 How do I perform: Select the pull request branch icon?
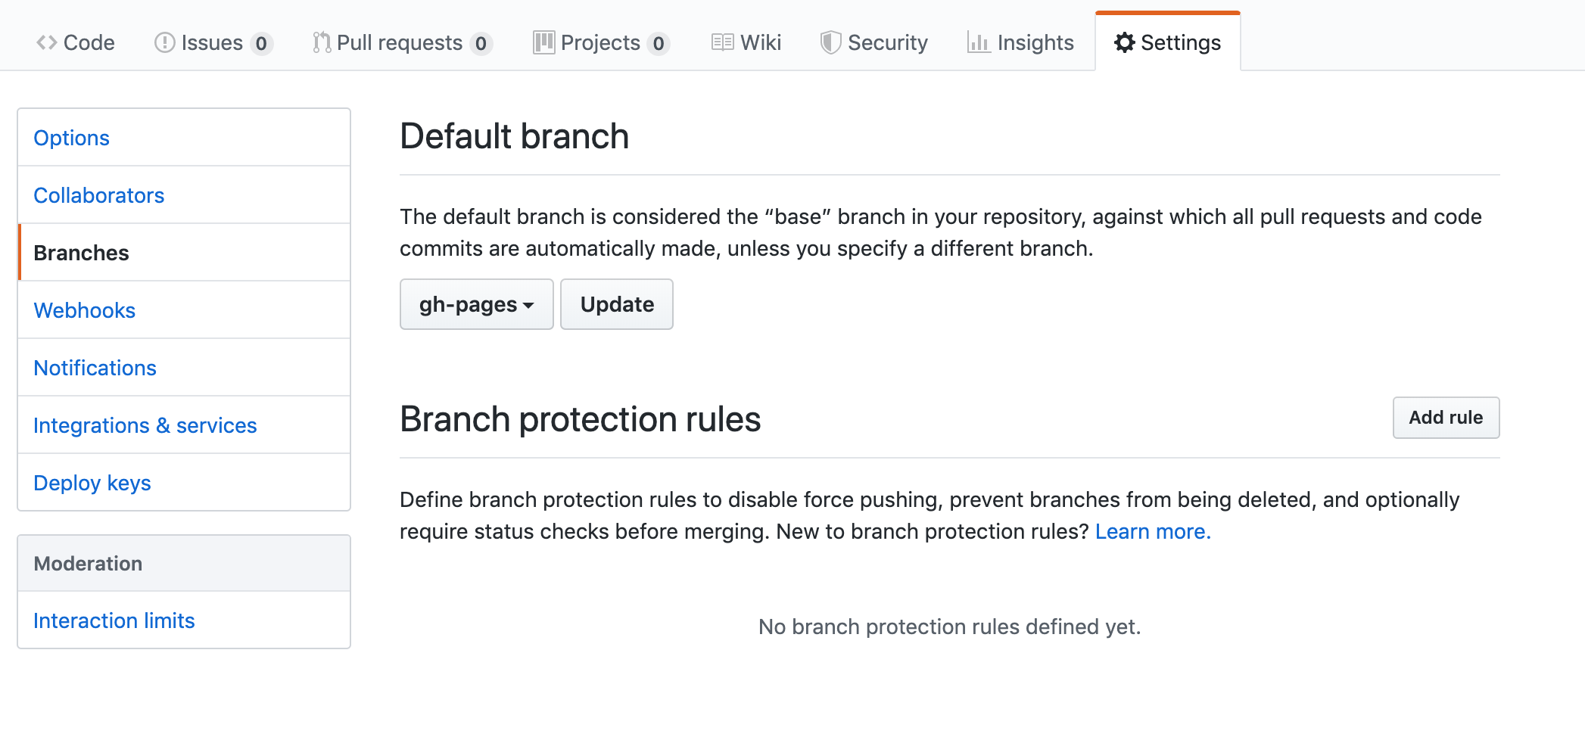[x=320, y=42]
